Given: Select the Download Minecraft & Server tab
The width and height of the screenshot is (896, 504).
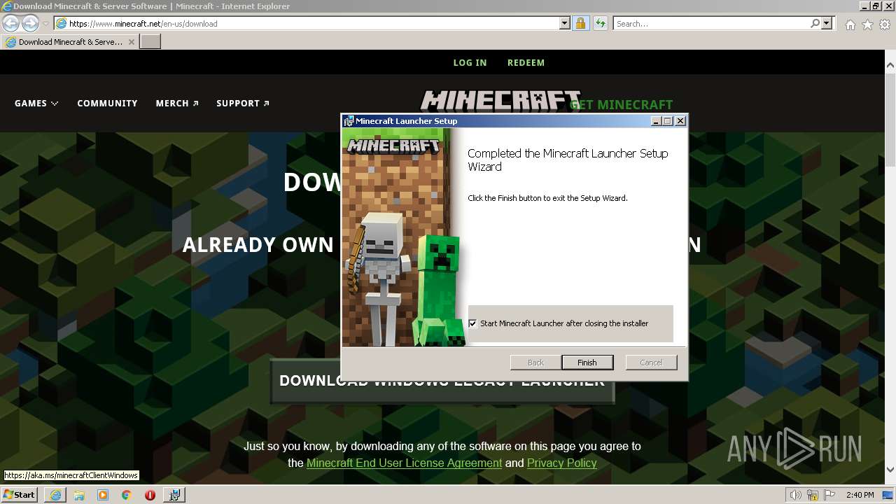Looking at the screenshot, I should 69,41.
